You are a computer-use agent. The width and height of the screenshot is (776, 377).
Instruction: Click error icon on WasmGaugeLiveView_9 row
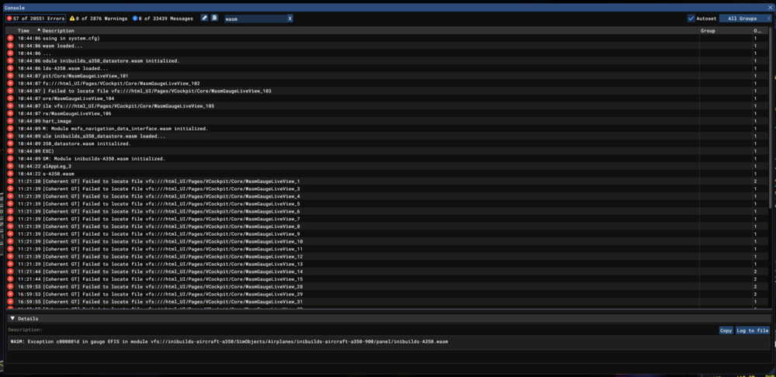coord(10,234)
